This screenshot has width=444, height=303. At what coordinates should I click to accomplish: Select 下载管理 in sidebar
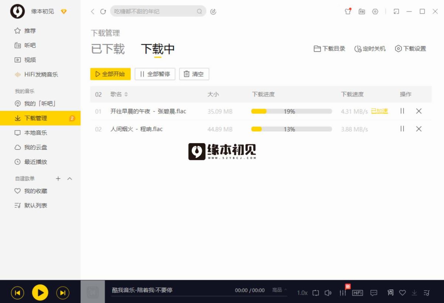[x=40, y=118]
